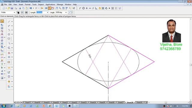Screen dimensions: 192x108
Task: Undo the last action
Action: [x=31, y=8]
